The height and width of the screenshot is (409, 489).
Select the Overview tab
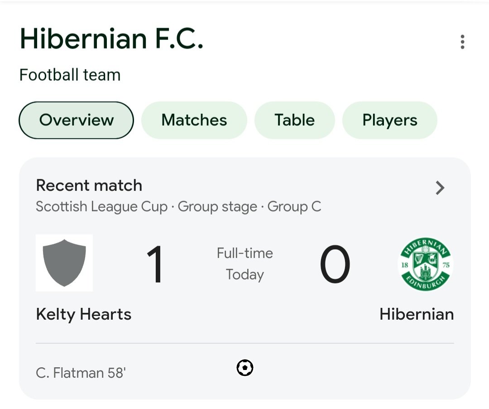point(77,120)
